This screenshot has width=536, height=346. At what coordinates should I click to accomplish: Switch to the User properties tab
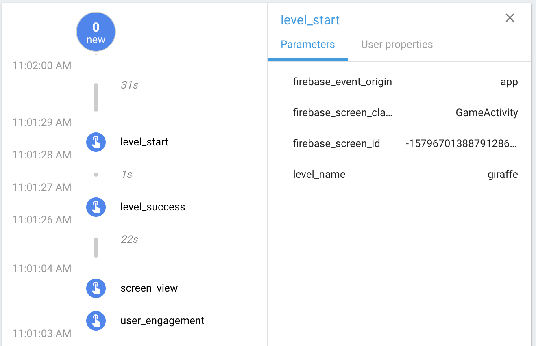(397, 45)
